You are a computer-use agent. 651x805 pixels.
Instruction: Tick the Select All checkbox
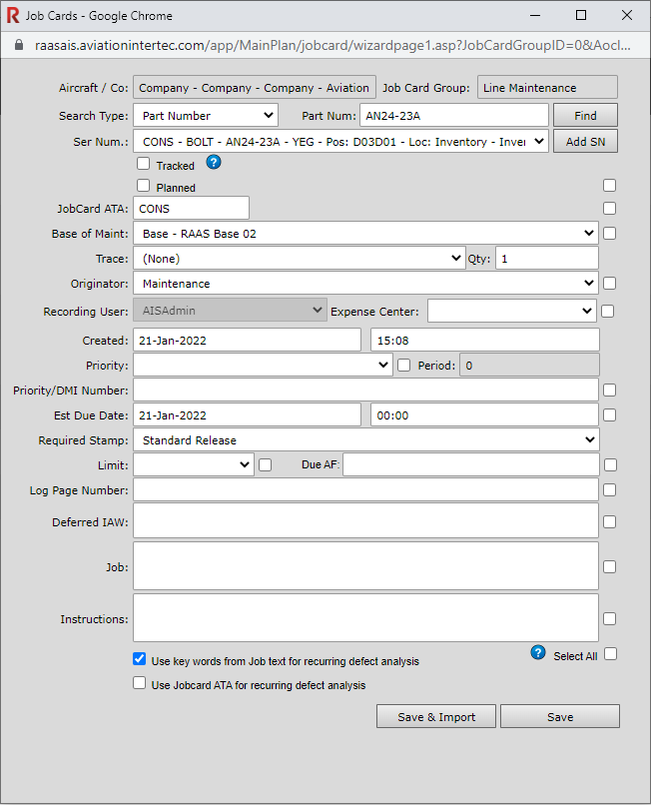[x=610, y=654]
